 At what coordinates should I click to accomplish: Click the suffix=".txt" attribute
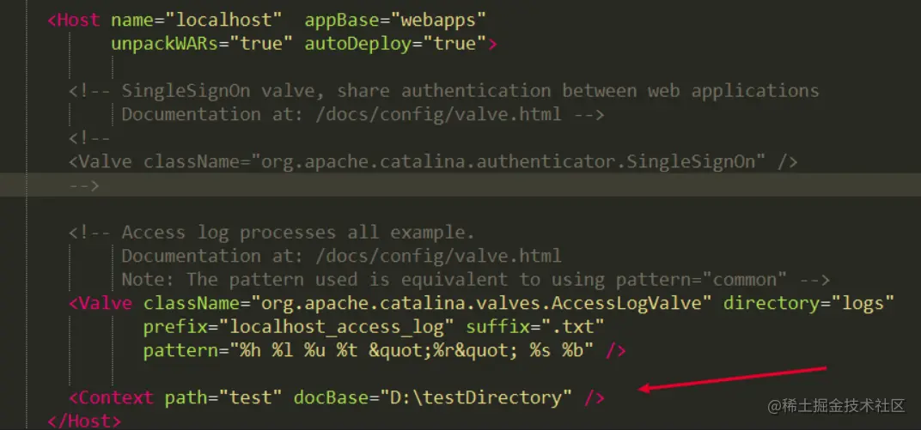[x=535, y=327]
